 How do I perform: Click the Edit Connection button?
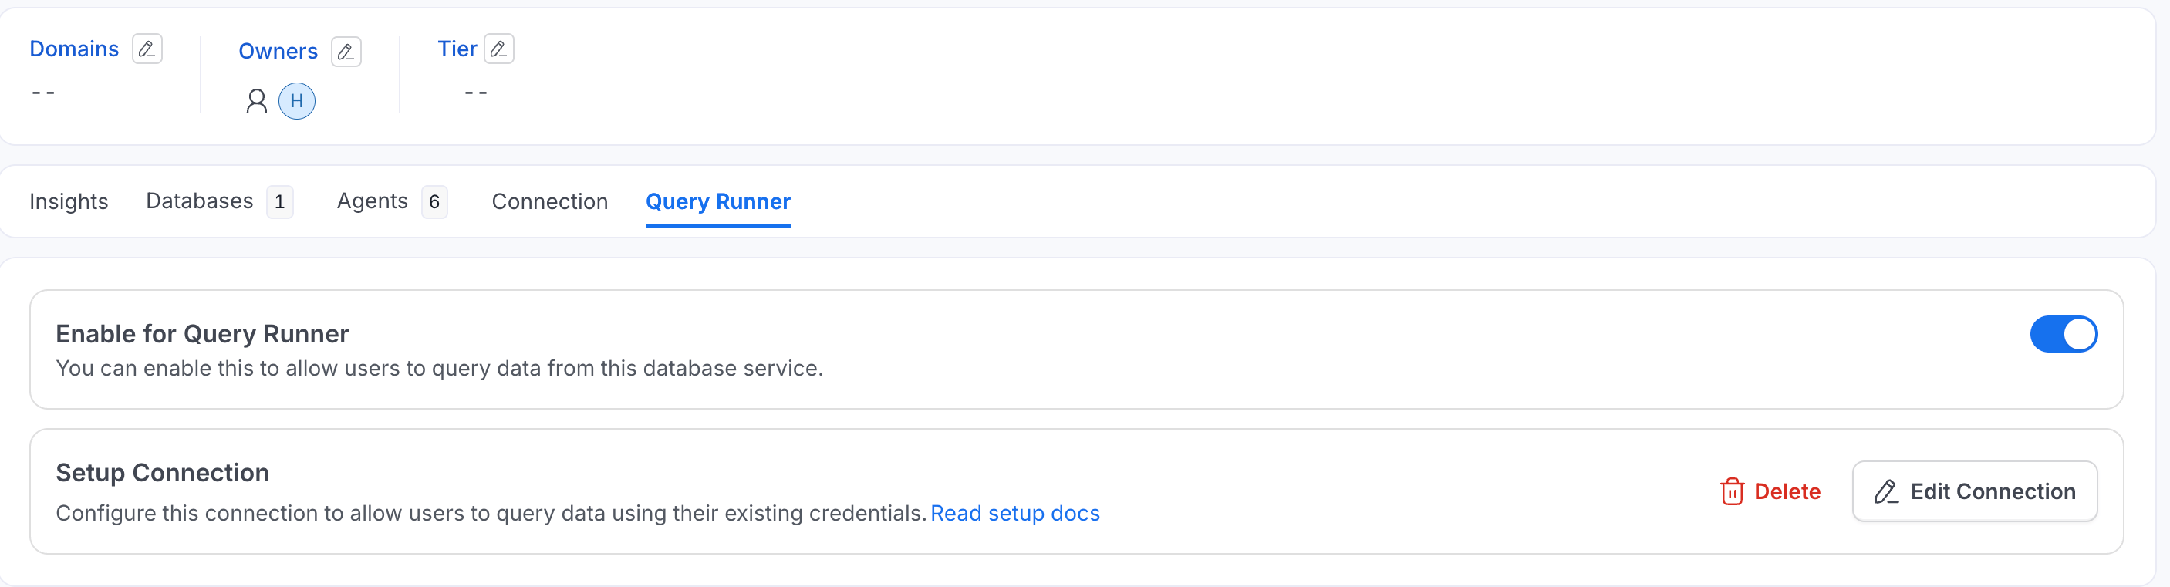(1974, 491)
